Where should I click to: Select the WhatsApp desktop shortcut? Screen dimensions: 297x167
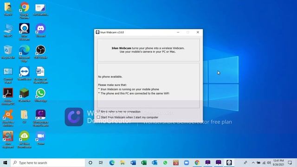pyautogui.click(x=40, y=95)
